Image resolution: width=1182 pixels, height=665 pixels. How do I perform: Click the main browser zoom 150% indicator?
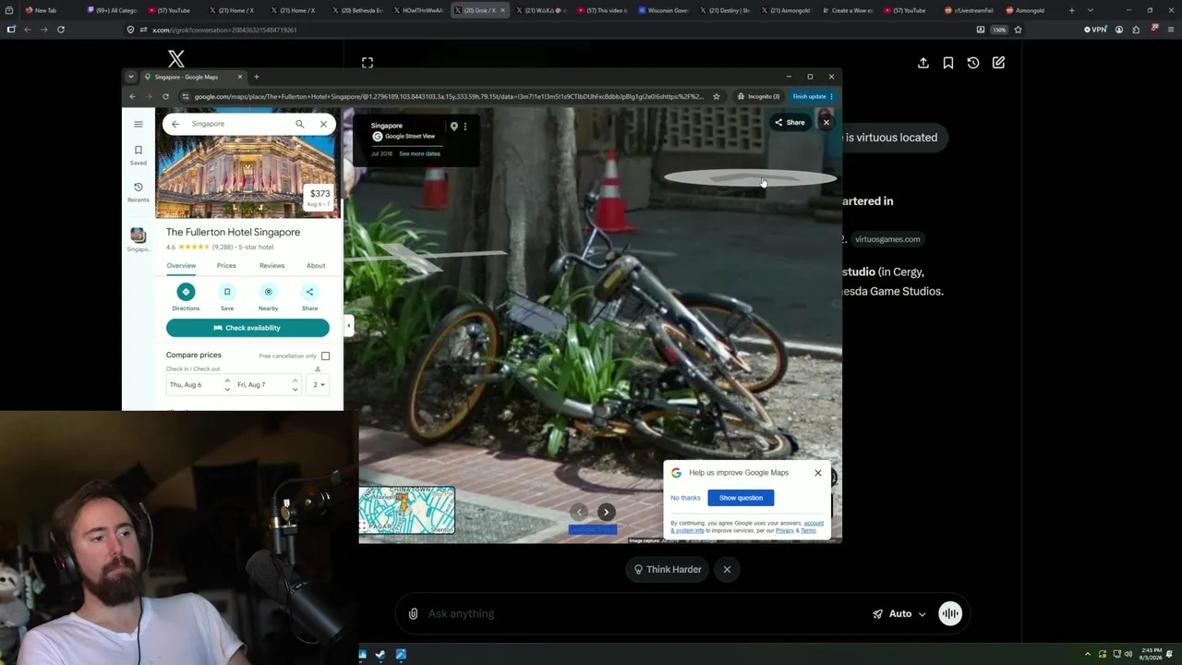pos(998,30)
